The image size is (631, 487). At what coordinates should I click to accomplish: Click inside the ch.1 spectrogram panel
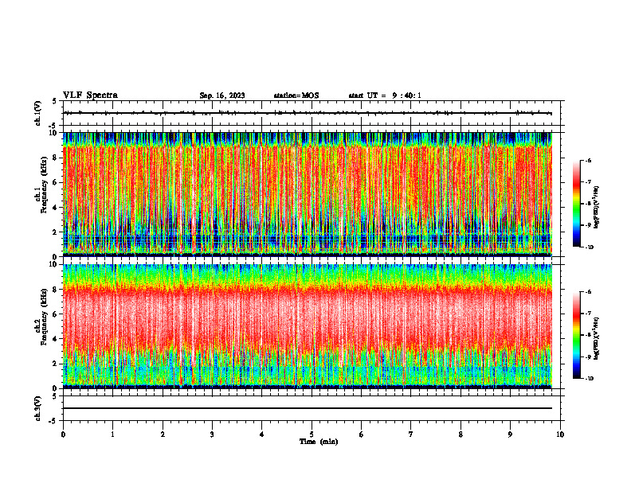click(x=308, y=194)
